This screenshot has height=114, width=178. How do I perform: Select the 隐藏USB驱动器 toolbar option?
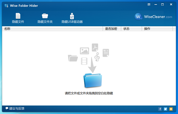[x=72, y=18]
